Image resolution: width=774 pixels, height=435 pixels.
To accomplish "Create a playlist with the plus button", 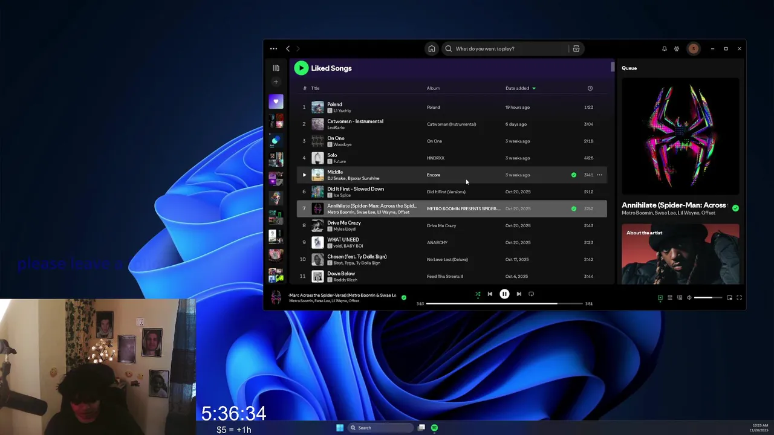I will [x=276, y=82].
